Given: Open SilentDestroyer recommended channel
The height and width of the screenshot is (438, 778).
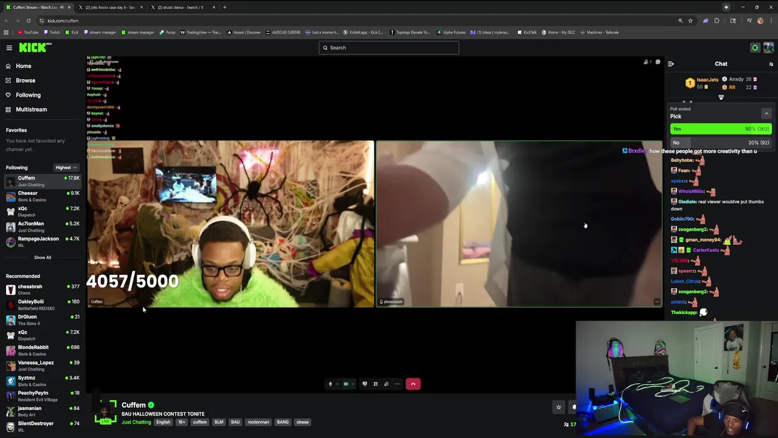Looking at the screenshot, I should tap(43, 426).
